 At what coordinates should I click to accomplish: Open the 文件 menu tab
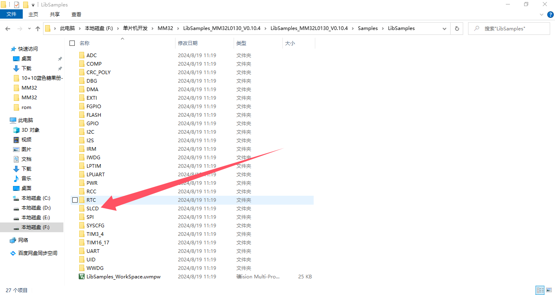click(x=12, y=14)
